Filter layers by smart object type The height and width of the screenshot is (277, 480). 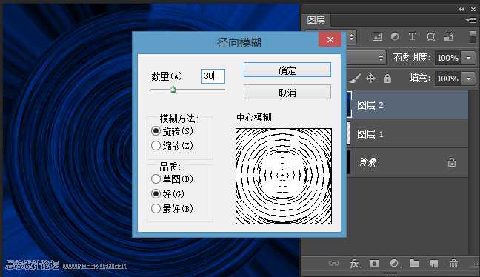[x=449, y=37]
